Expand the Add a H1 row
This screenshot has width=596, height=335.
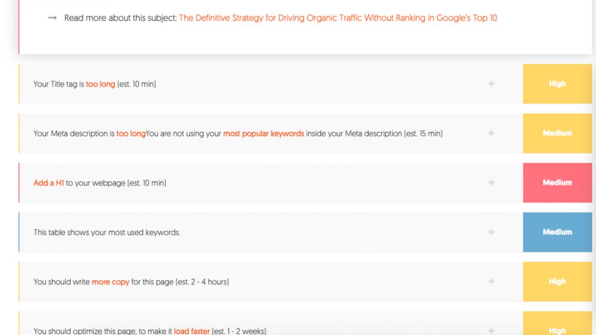click(x=491, y=183)
